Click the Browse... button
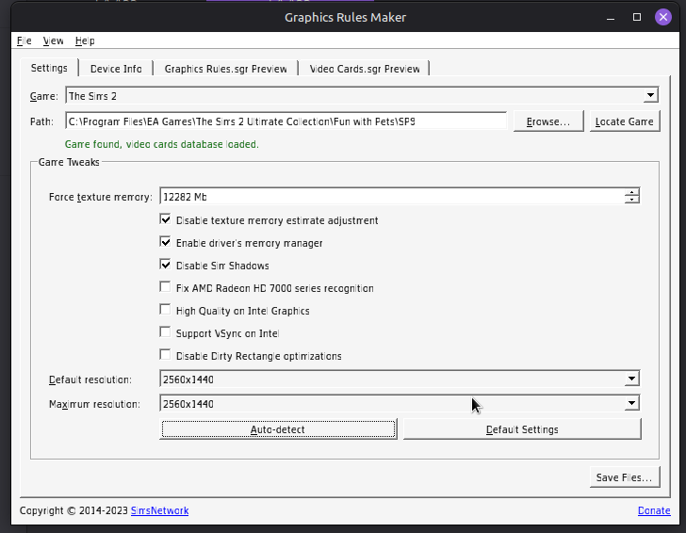Screen dimensions: 686x533 [x=548, y=121]
